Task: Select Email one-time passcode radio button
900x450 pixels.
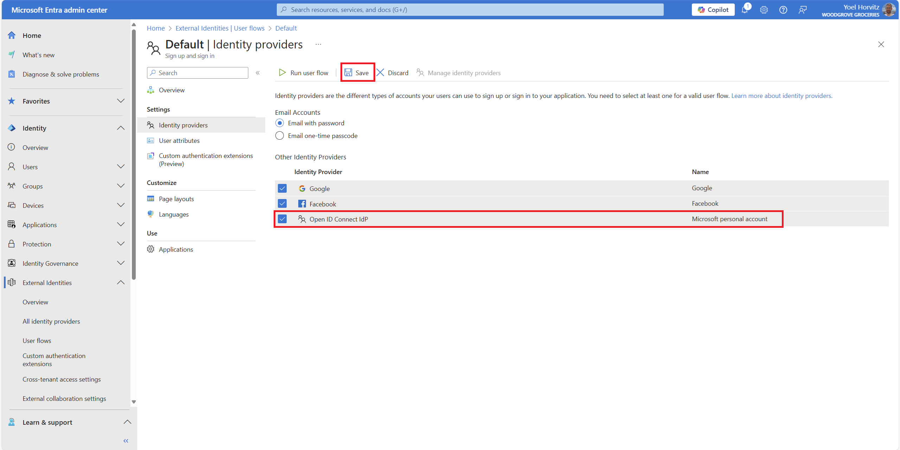Action: coord(280,136)
